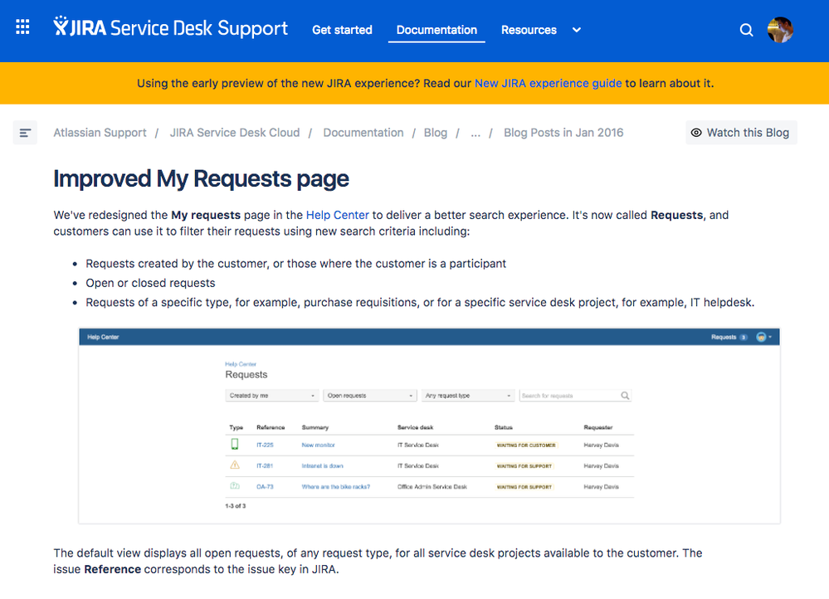
Task: Follow the Help Center link in paragraph
Action: pos(337,215)
